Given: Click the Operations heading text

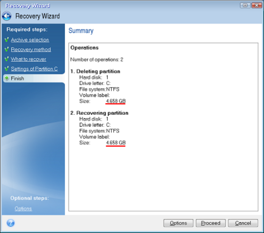Looking at the screenshot, I should point(85,48).
